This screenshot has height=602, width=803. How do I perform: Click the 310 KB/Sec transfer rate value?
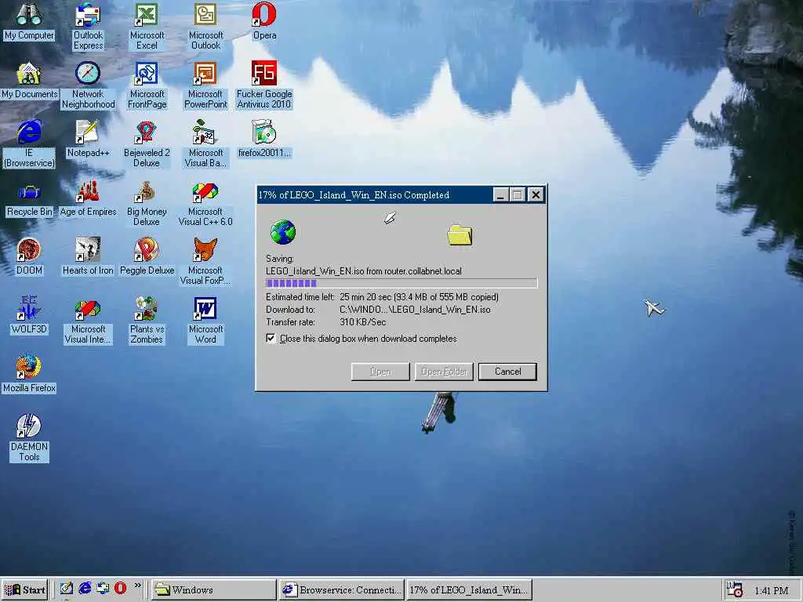(362, 322)
